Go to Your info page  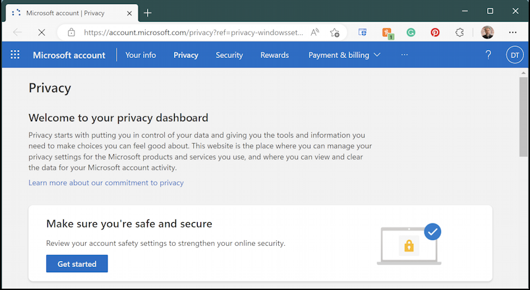coord(140,55)
